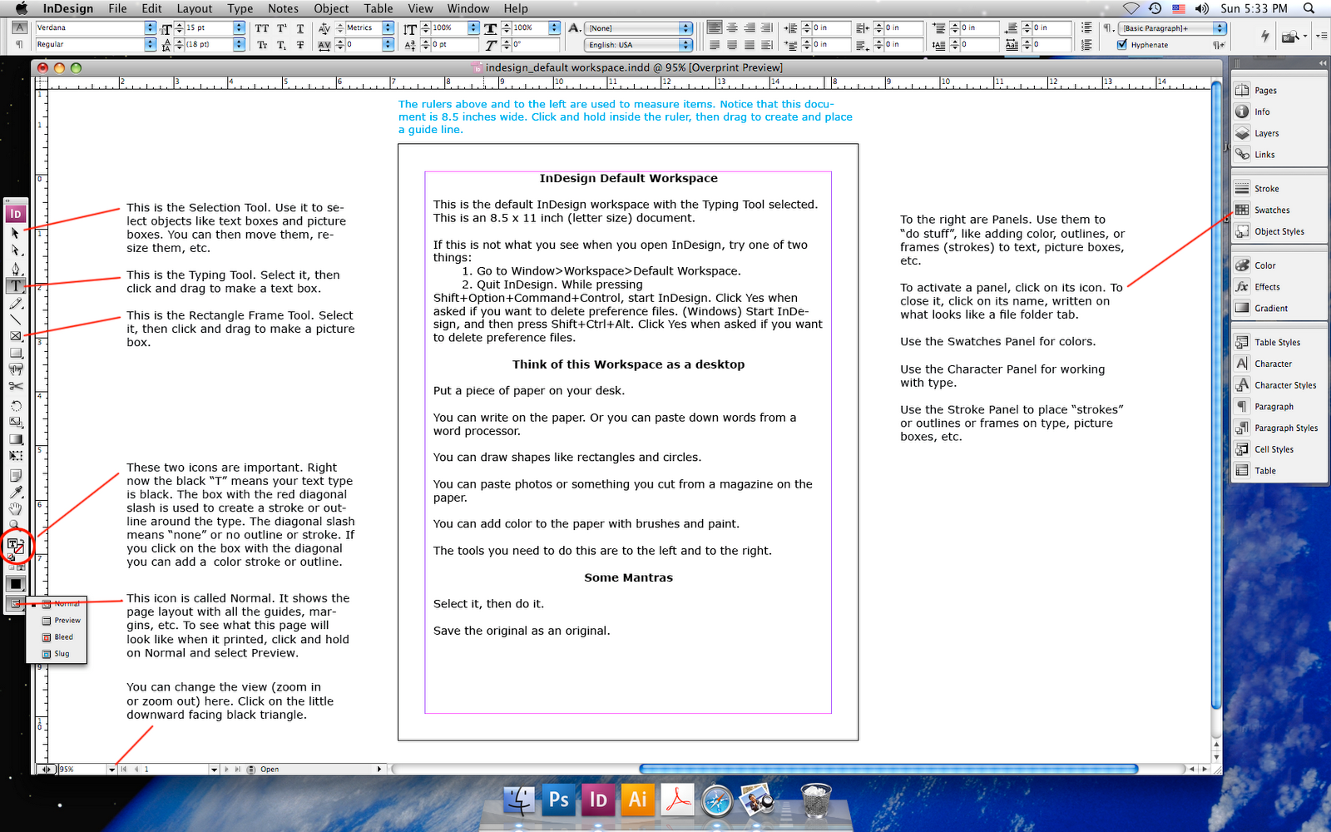Toggle Strikethrough formatting
Screen dimensions: 1331x832
pyautogui.click(x=300, y=45)
